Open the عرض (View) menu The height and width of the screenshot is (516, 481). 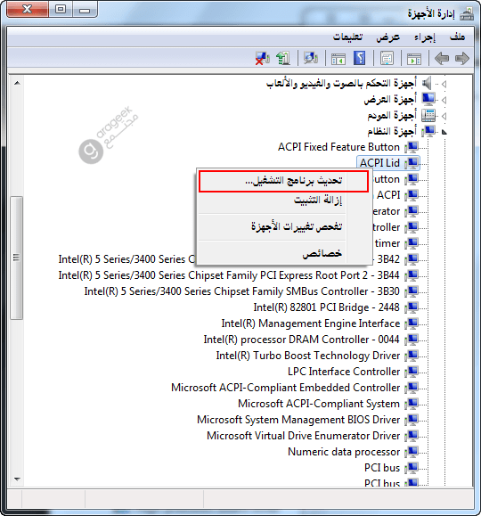[387, 37]
